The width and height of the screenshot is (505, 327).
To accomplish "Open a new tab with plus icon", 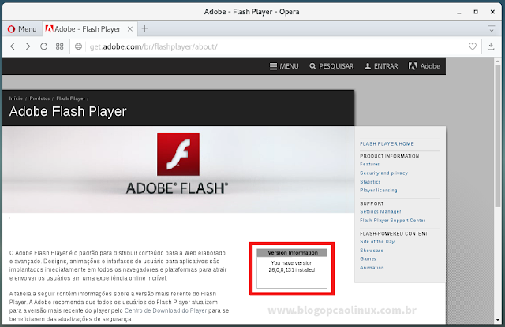I will pyautogui.click(x=145, y=28).
